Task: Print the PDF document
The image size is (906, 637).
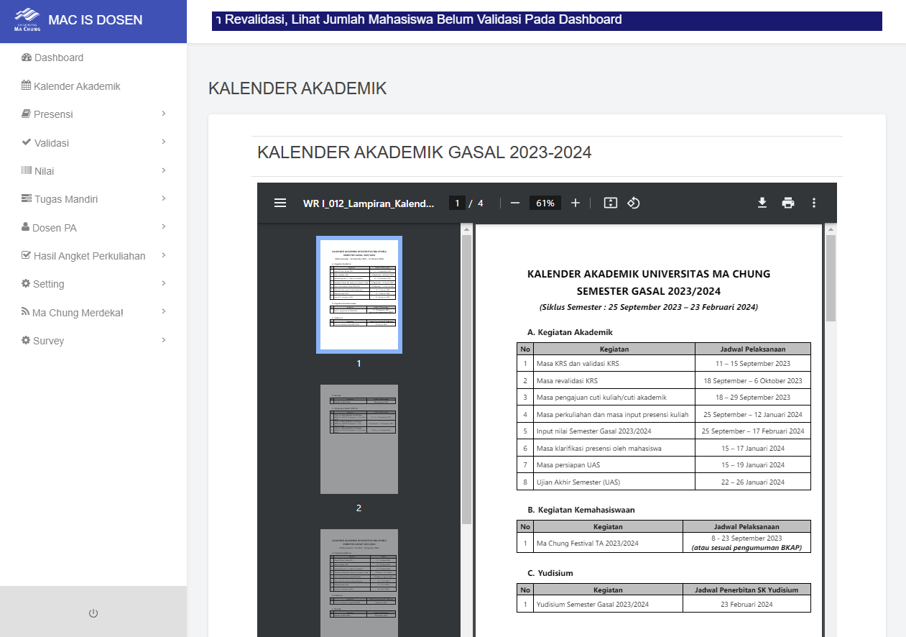Action: (x=788, y=203)
